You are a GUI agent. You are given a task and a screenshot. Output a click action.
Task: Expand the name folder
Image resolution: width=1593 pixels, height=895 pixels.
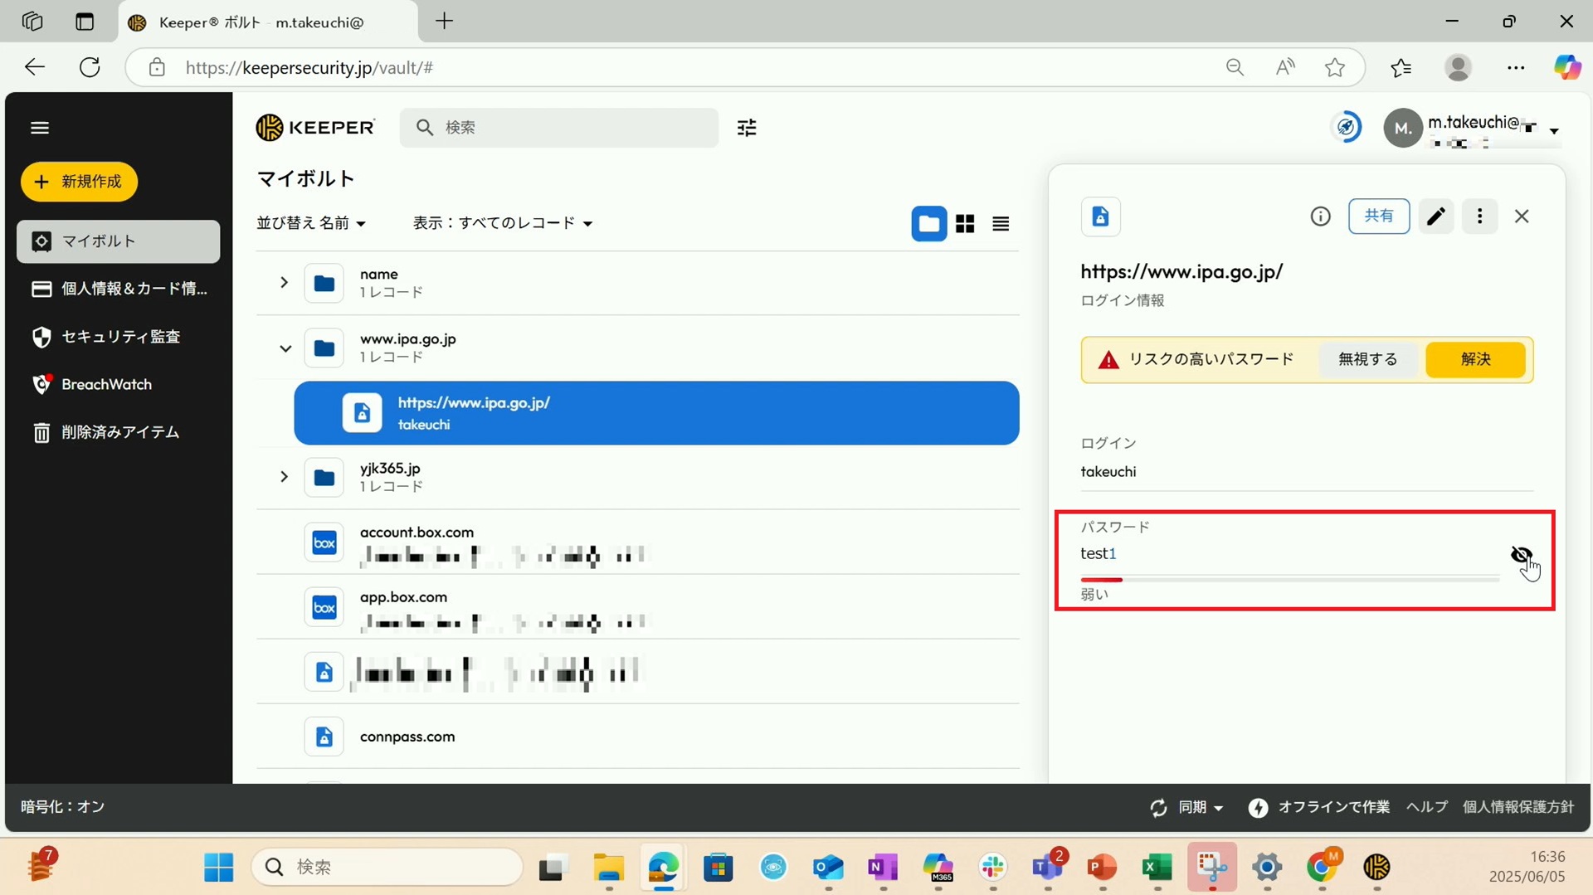284,283
